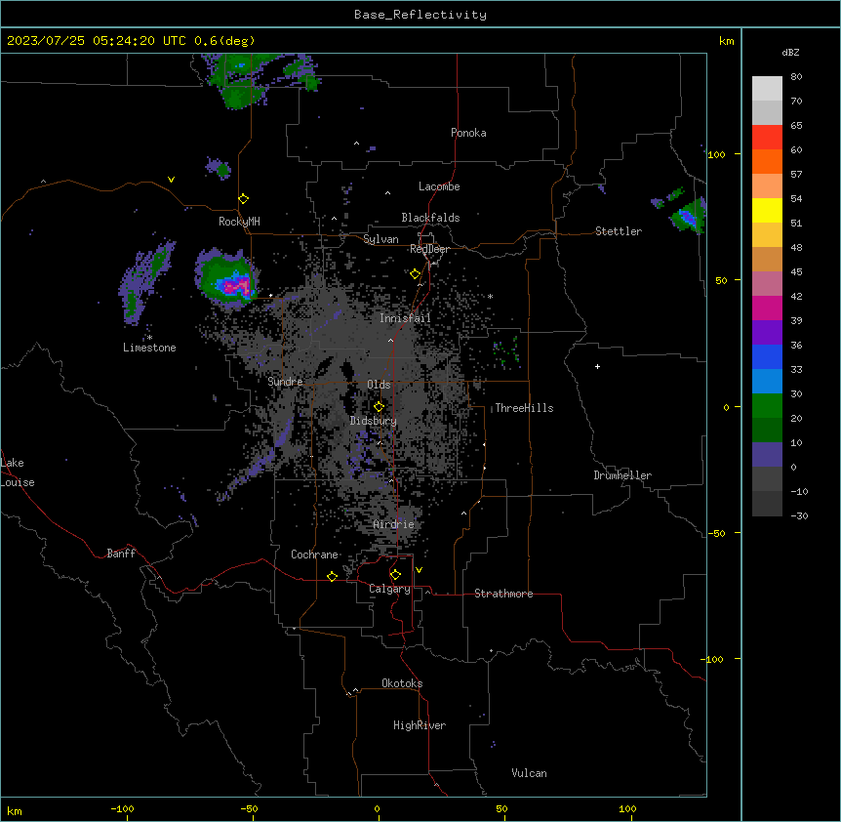The height and width of the screenshot is (822, 841).
Task: Click the dark gray legend swatch between -30 and -10 dBZ
Action: coord(767,504)
